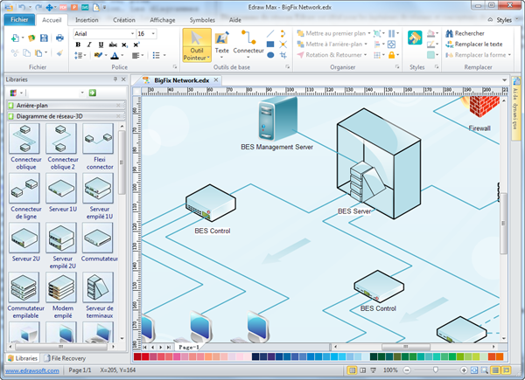Switch to the Insertion tab
Screen dimensions: 525x380
pyautogui.click(x=87, y=20)
